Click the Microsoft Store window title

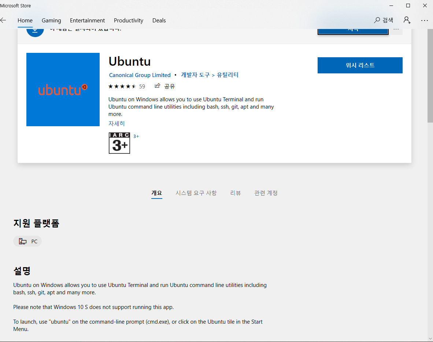[x=15, y=6]
